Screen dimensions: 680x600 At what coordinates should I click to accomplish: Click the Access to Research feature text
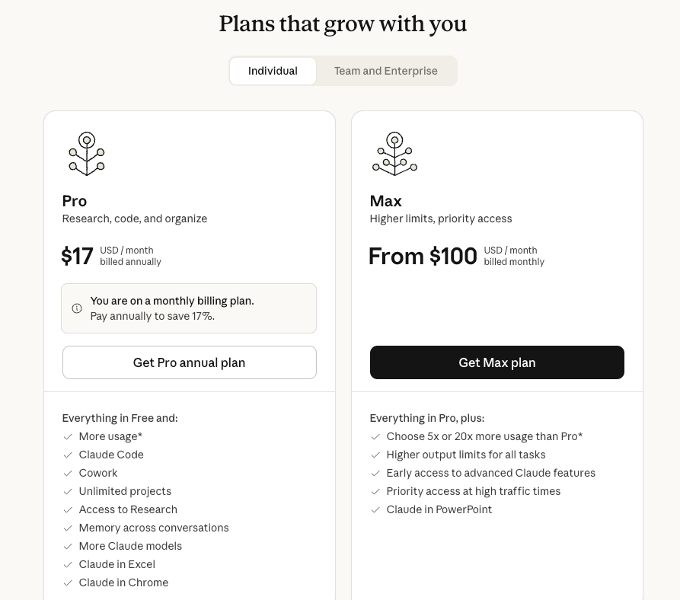pyautogui.click(x=128, y=509)
